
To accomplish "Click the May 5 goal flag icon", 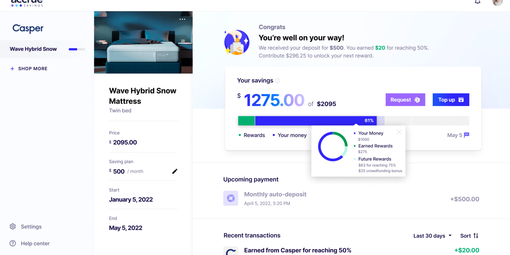I will [x=467, y=135].
